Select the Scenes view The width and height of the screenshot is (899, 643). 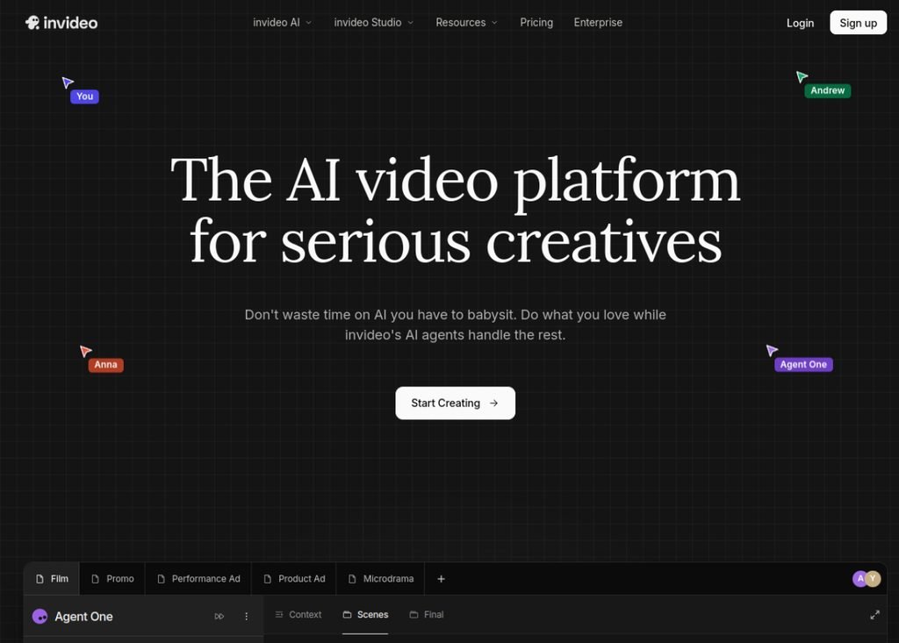365,614
